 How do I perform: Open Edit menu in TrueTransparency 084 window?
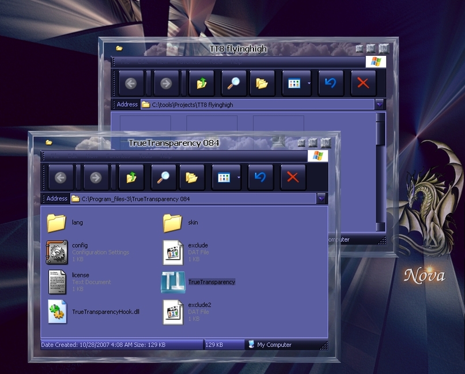73,156
